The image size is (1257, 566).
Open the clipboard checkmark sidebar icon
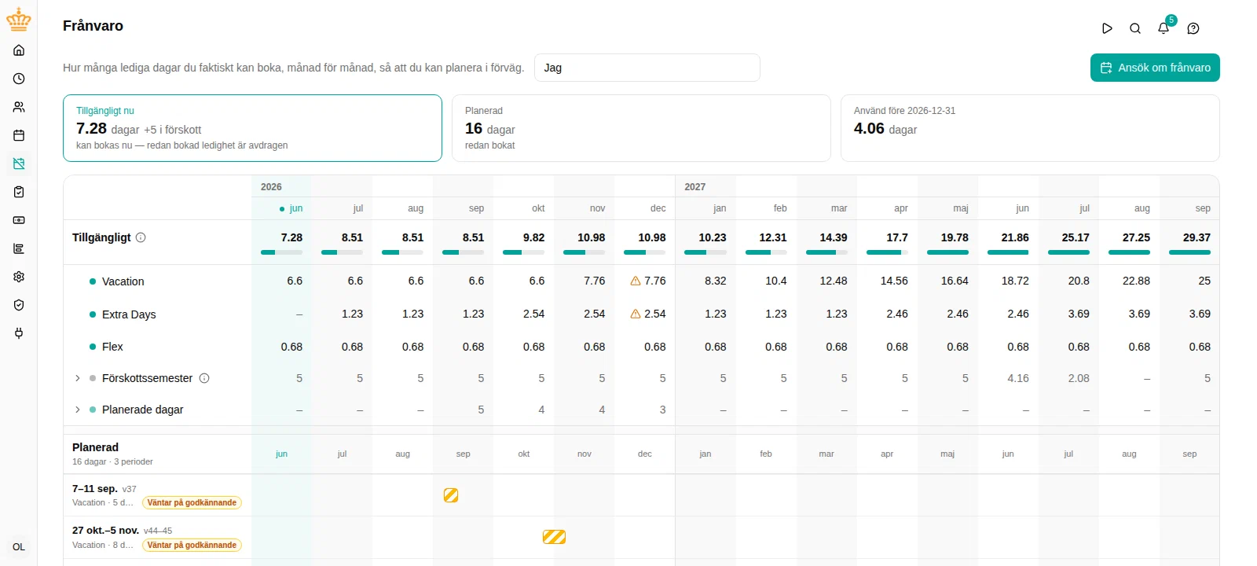pyautogui.click(x=19, y=192)
